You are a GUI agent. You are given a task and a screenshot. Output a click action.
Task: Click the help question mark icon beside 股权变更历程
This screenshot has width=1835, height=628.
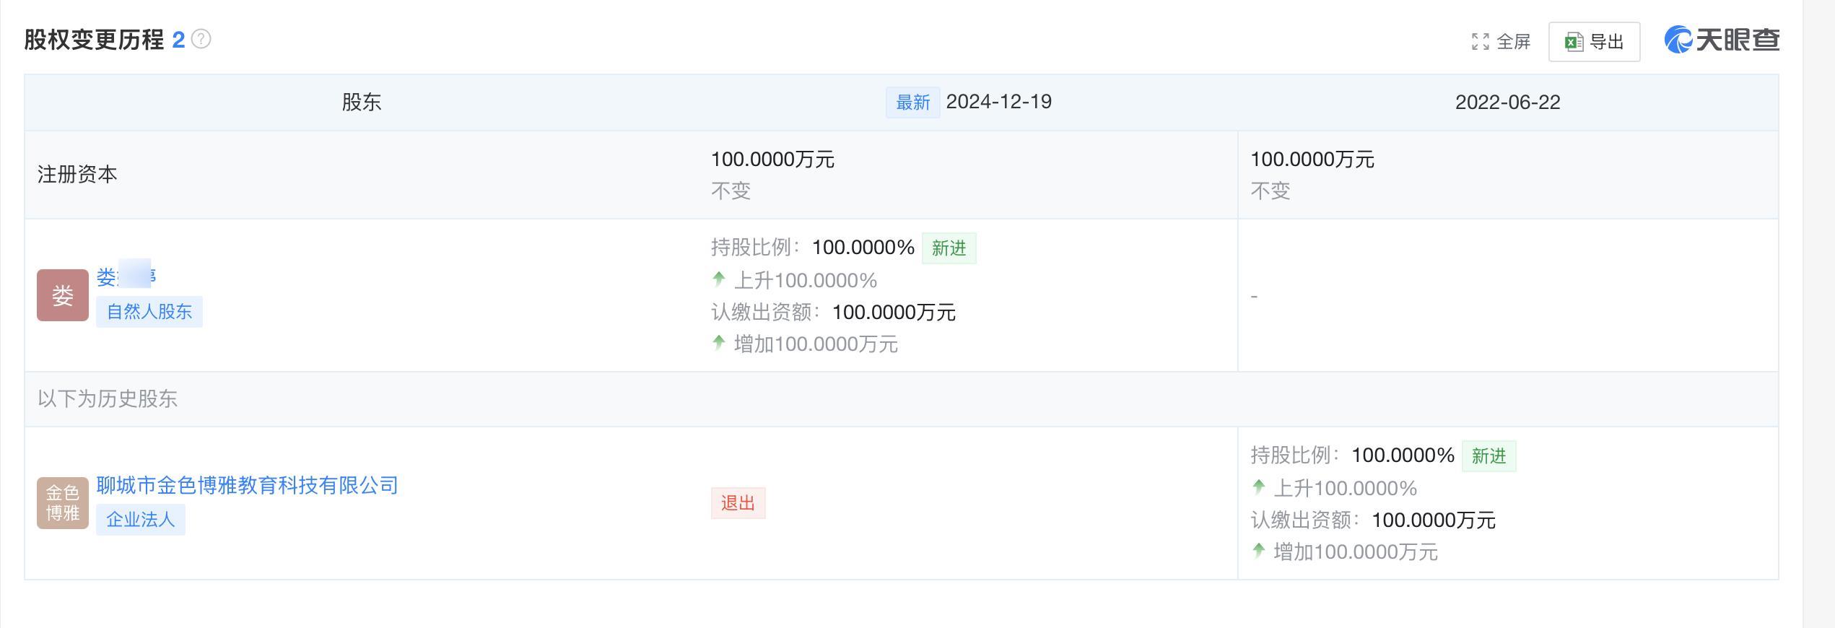201,39
